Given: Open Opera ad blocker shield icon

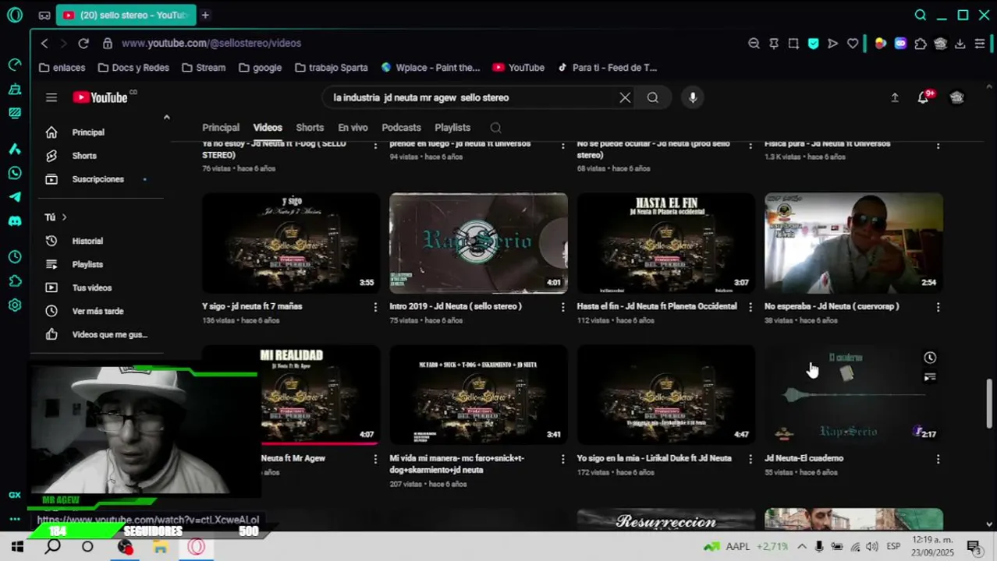Looking at the screenshot, I should 814,44.
